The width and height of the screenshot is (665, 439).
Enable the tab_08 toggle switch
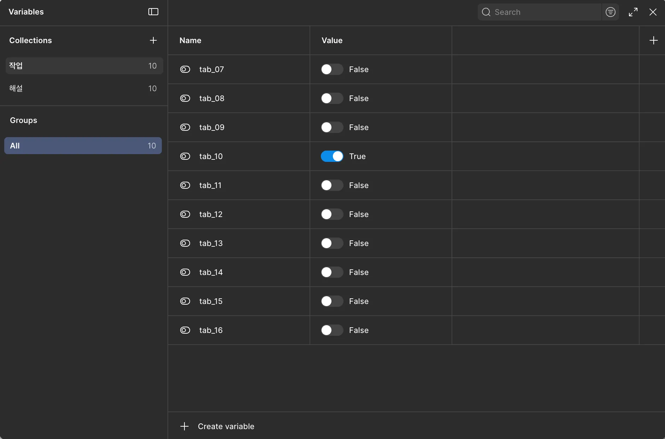332,98
